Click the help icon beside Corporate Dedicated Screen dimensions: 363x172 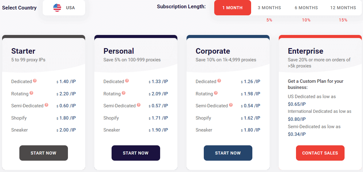219,81
